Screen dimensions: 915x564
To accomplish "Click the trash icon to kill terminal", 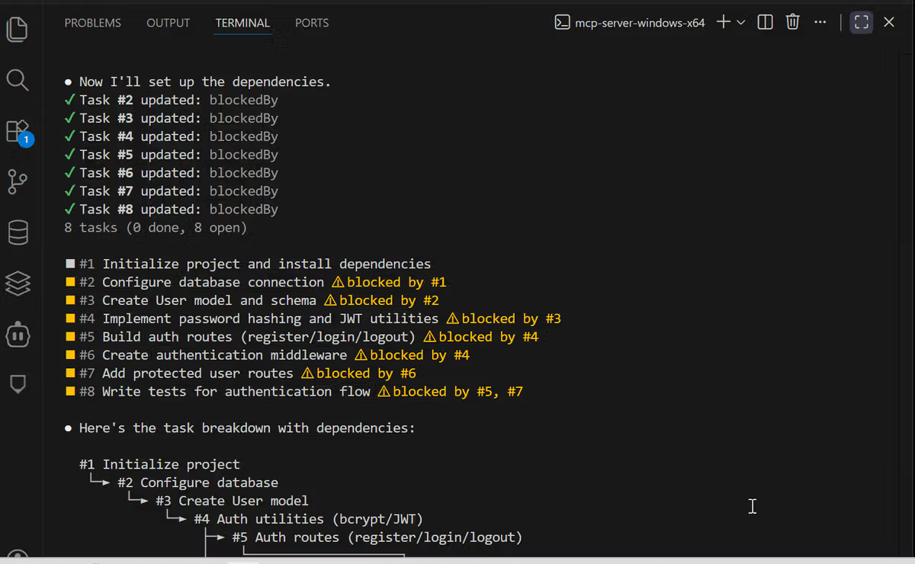I will [792, 22].
